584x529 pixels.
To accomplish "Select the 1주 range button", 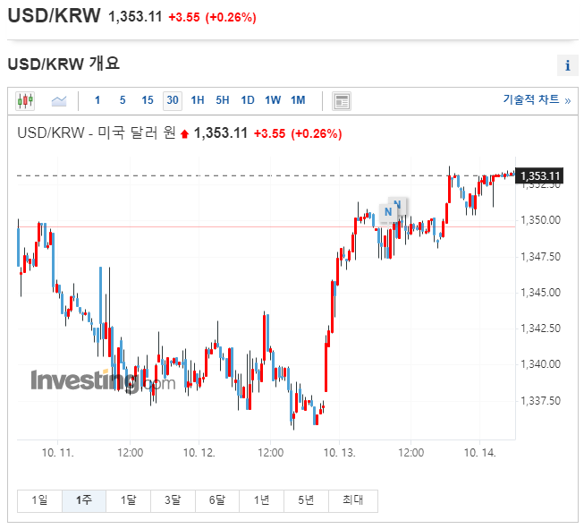I will (x=84, y=501).
